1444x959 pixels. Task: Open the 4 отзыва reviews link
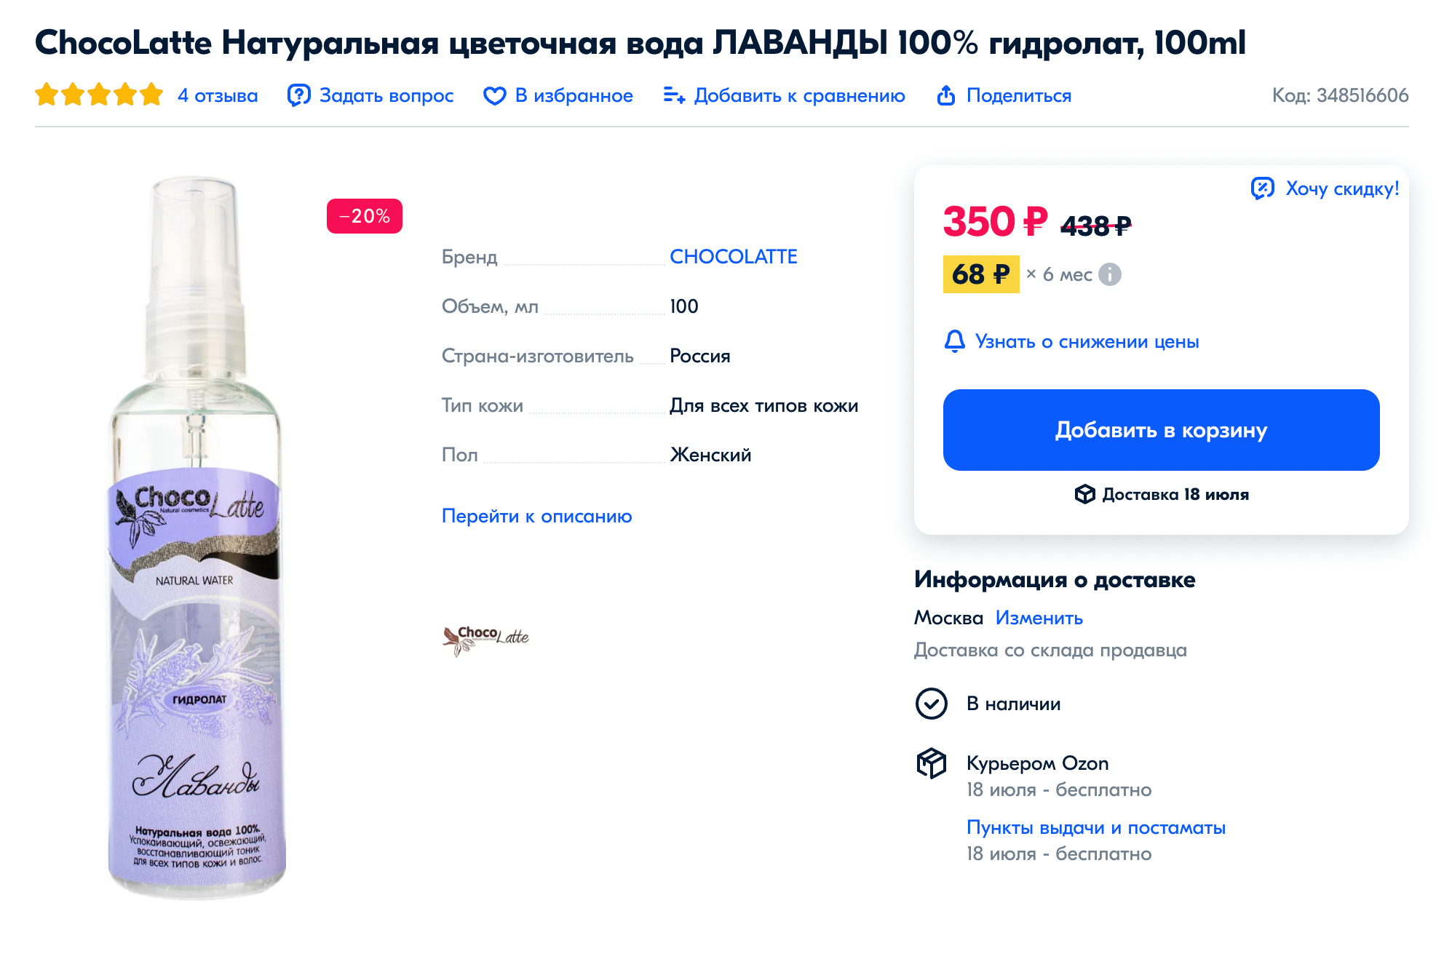(218, 95)
